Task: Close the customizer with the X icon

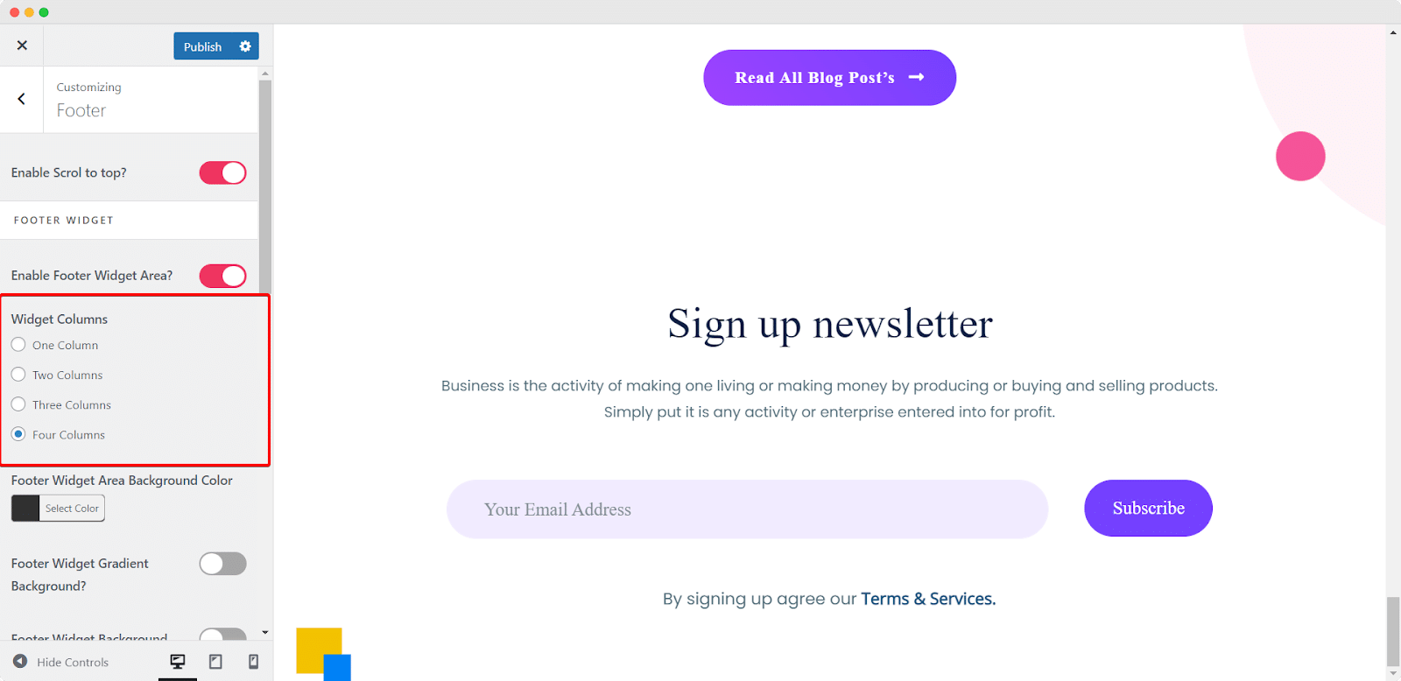Action: click(x=22, y=46)
